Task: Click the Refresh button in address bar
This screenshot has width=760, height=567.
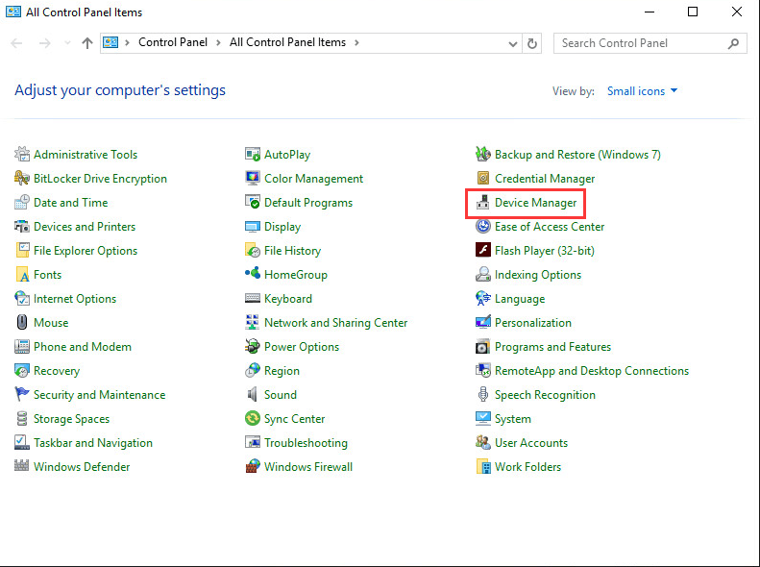Action: 533,43
